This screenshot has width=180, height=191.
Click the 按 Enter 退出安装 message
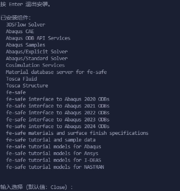(x=25, y=4)
